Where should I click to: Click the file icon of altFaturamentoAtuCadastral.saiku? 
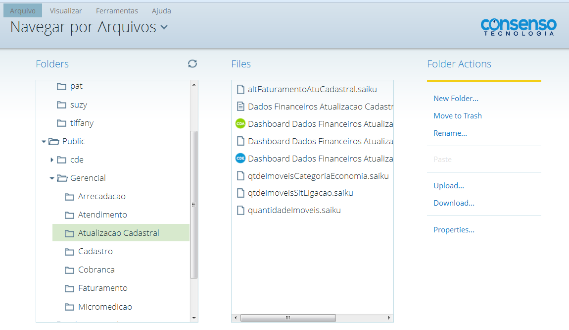click(240, 89)
